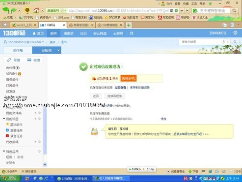Open the dropdown arrow after forward icon
This screenshot has width=242, height=182.
tap(19, 11)
